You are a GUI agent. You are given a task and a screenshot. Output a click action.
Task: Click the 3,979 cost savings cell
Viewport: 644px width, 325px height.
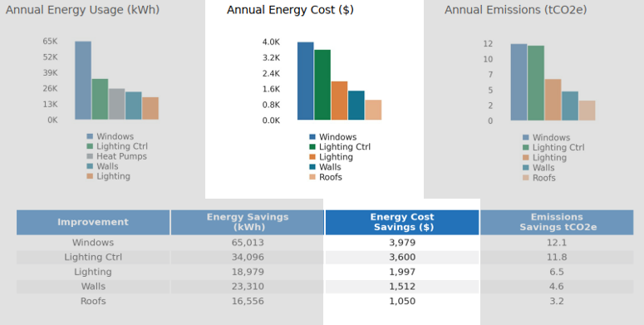(x=402, y=243)
